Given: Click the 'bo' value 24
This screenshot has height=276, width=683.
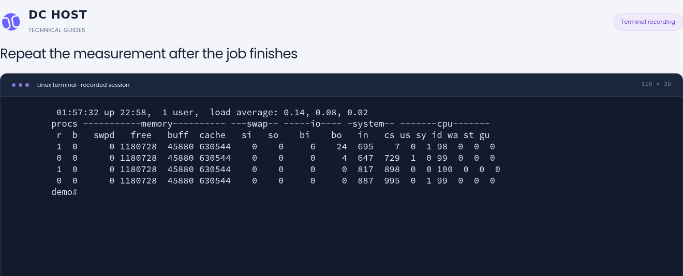Looking at the screenshot, I should [341, 146].
